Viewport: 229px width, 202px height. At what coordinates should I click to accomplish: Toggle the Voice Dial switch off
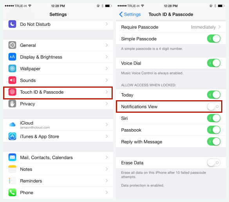pos(214,63)
